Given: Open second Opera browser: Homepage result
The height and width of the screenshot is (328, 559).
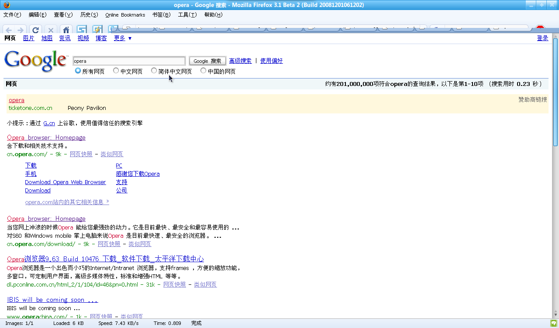Looking at the screenshot, I should [46, 219].
